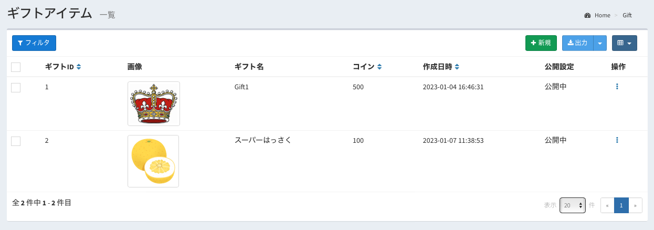This screenshot has width=654, height=230.
Task: Check the checkbox for gift ID 2
Action: pos(16,141)
